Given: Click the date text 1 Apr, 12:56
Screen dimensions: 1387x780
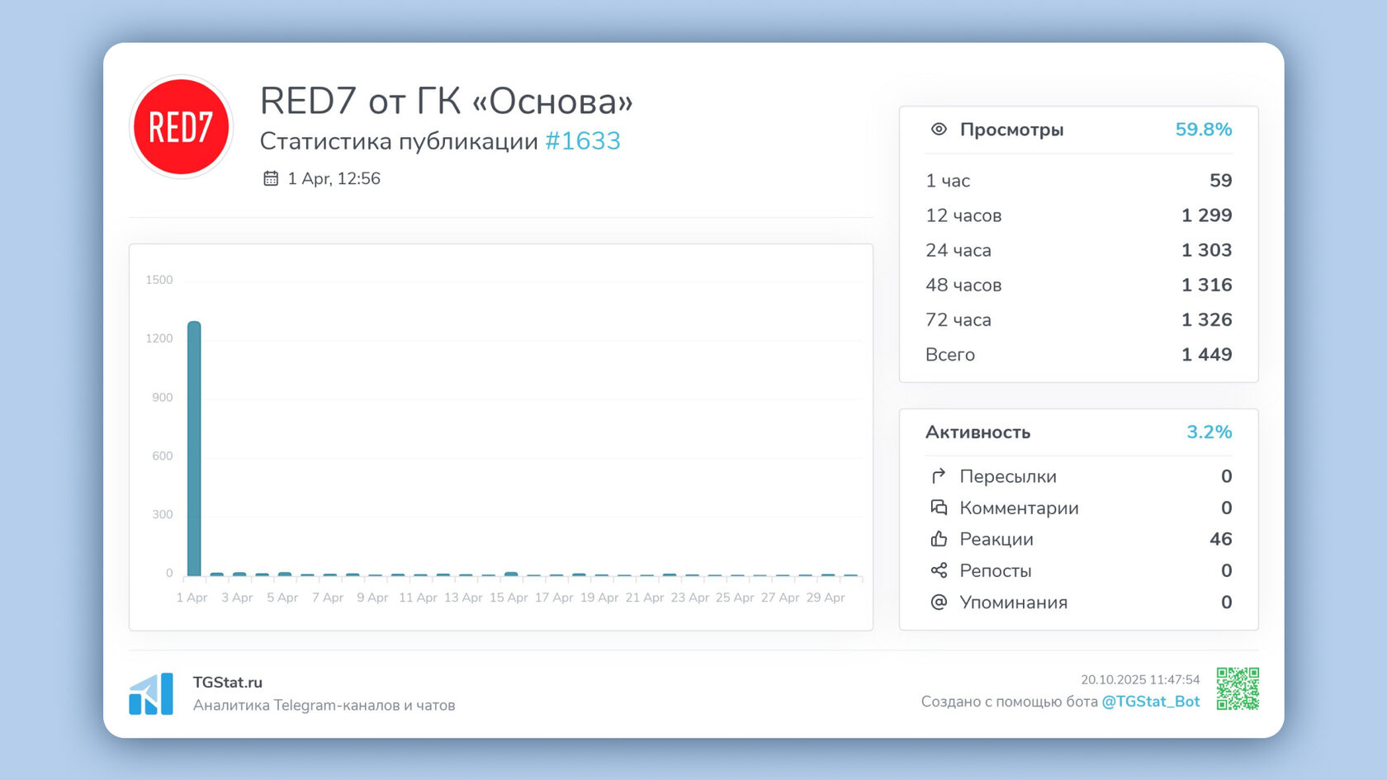Looking at the screenshot, I should (334, 178).
